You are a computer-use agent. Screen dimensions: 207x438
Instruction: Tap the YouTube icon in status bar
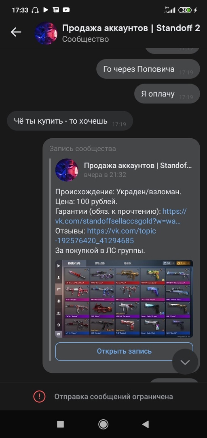tap(66, 10)
